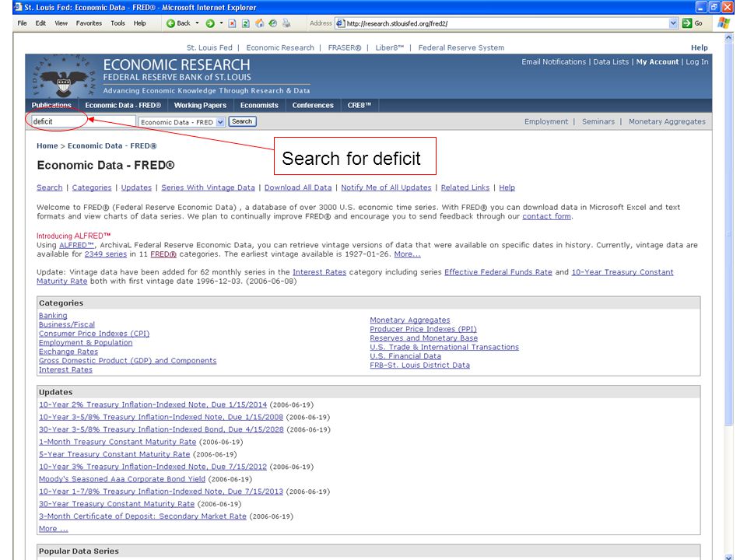
Task: Click the contact form link
Action: point(546,216)
